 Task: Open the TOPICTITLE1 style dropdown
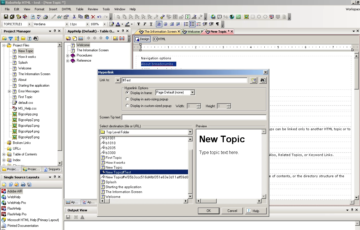point(29,24)
